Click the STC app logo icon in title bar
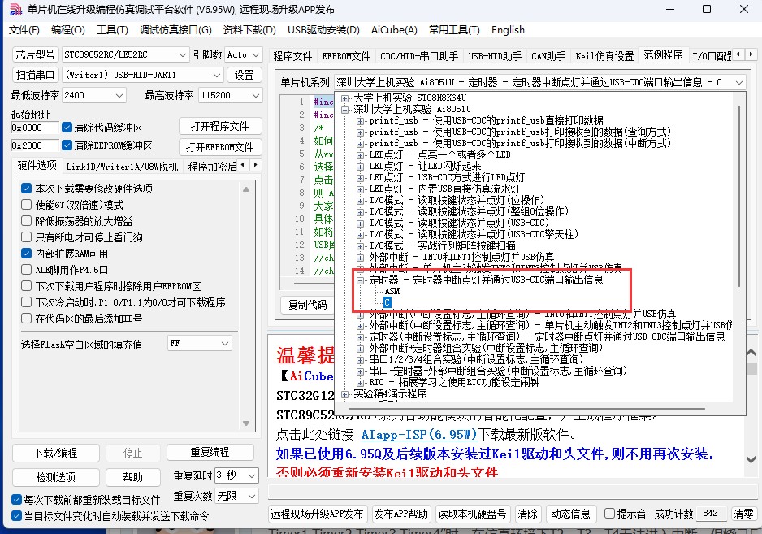 [x=15, y=9]
